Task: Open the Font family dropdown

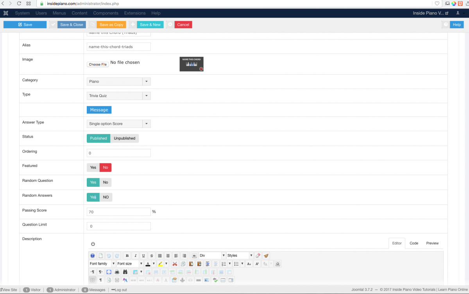Action: pyautogui.click(x=102, y=264)
